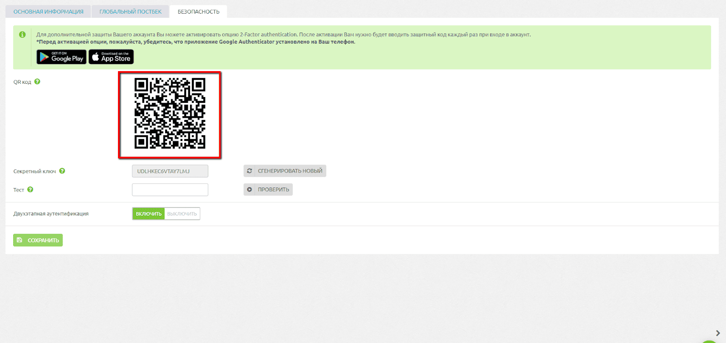Click the help icon next to Тест

30,189
